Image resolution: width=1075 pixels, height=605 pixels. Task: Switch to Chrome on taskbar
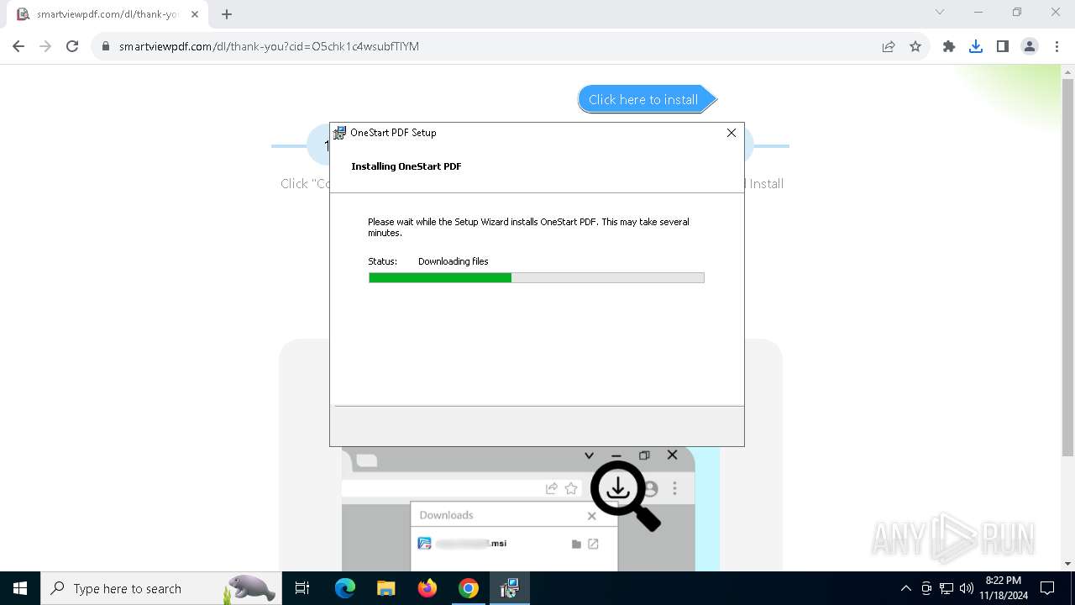point(469,588)
